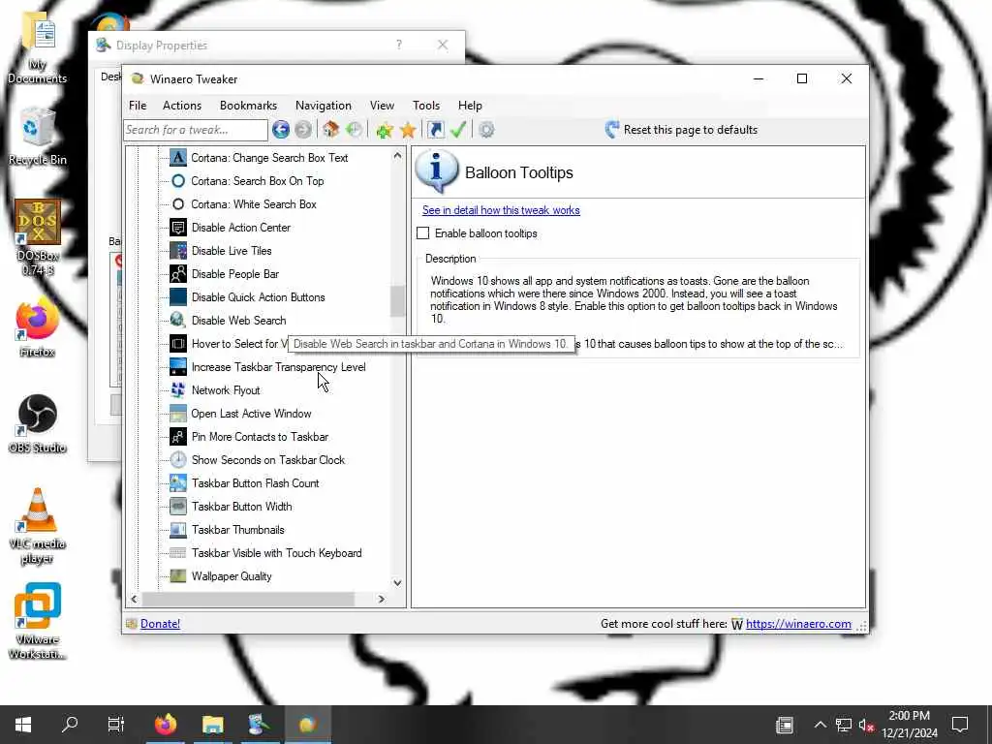The image size is (992, 744).
Task: Open the Bookmarks menu
Action: pyautogui.click(x=248, y=106)
